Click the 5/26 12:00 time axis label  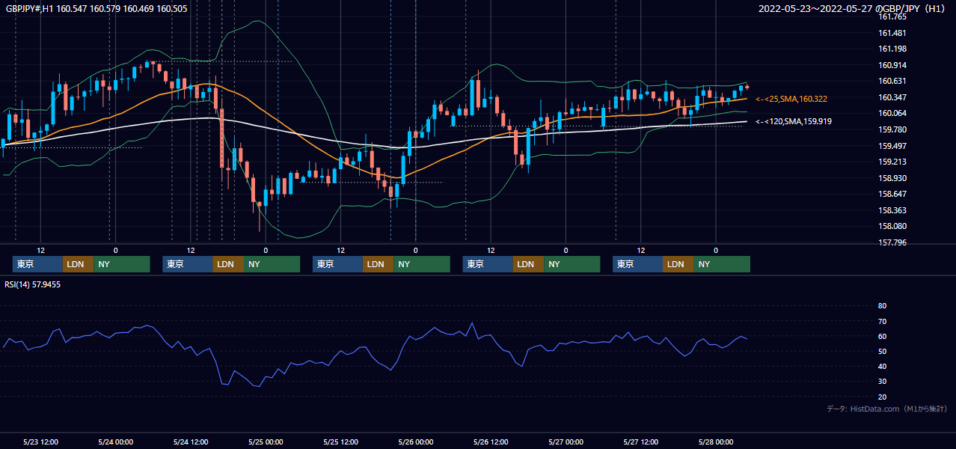[491, 442]
